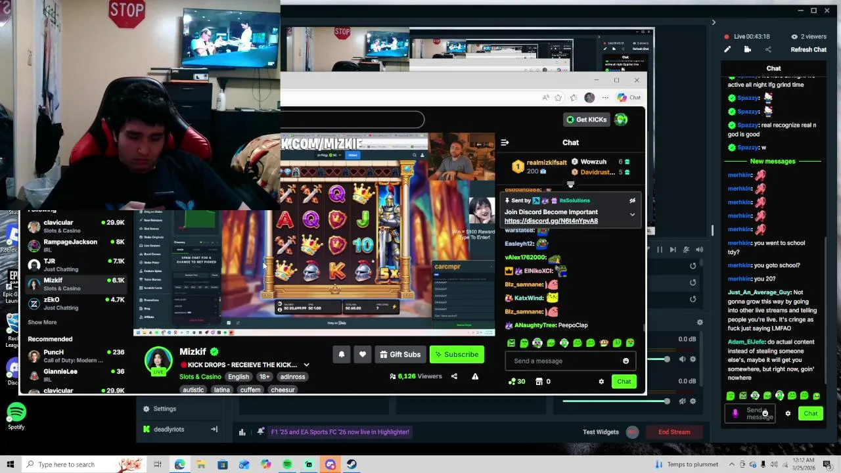Click Gift Subs button
The width and height of the screenshot is (841, 473).
[400, 355]
